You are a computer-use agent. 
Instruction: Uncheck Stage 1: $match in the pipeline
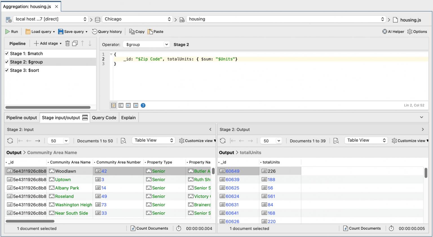(7, 53)
